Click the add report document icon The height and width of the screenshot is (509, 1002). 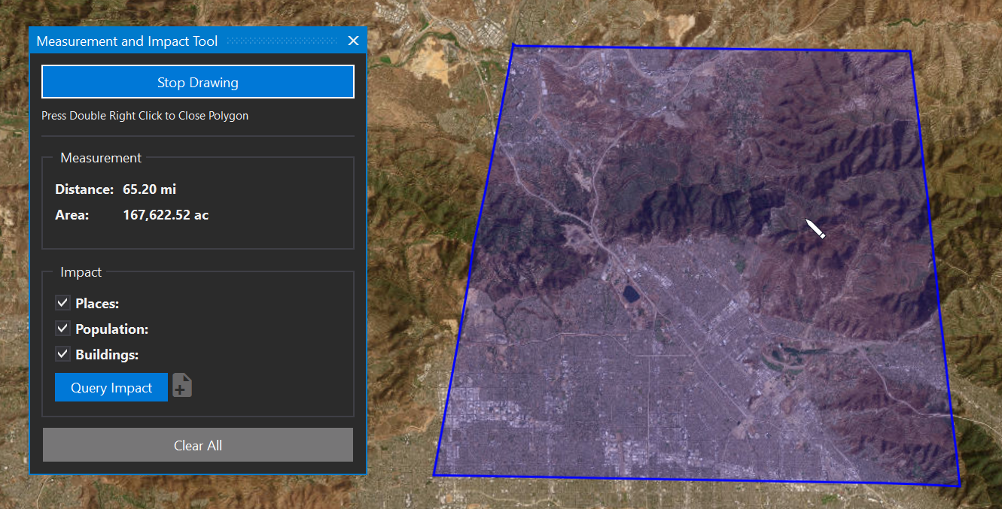(182, 386)
